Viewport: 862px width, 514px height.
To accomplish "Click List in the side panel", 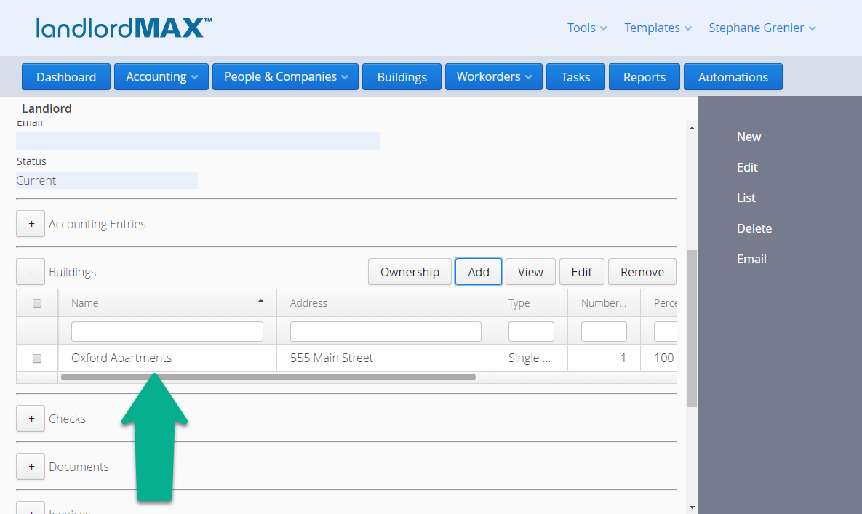I will (x=746, y=198).
